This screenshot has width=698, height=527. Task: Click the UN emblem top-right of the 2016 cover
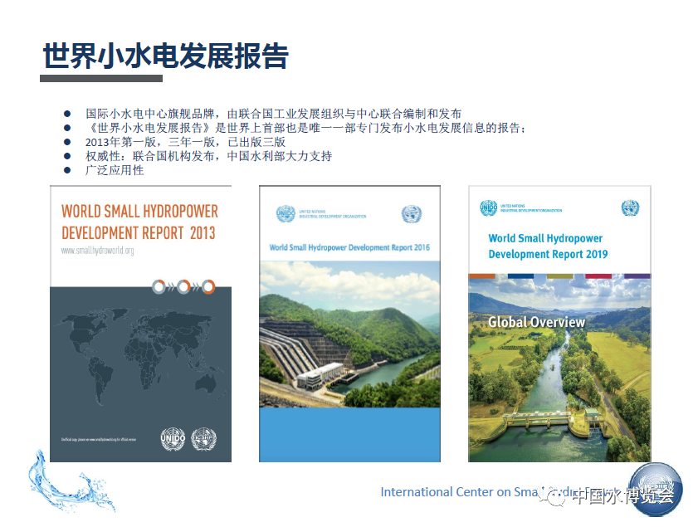[x=412, y=213]
